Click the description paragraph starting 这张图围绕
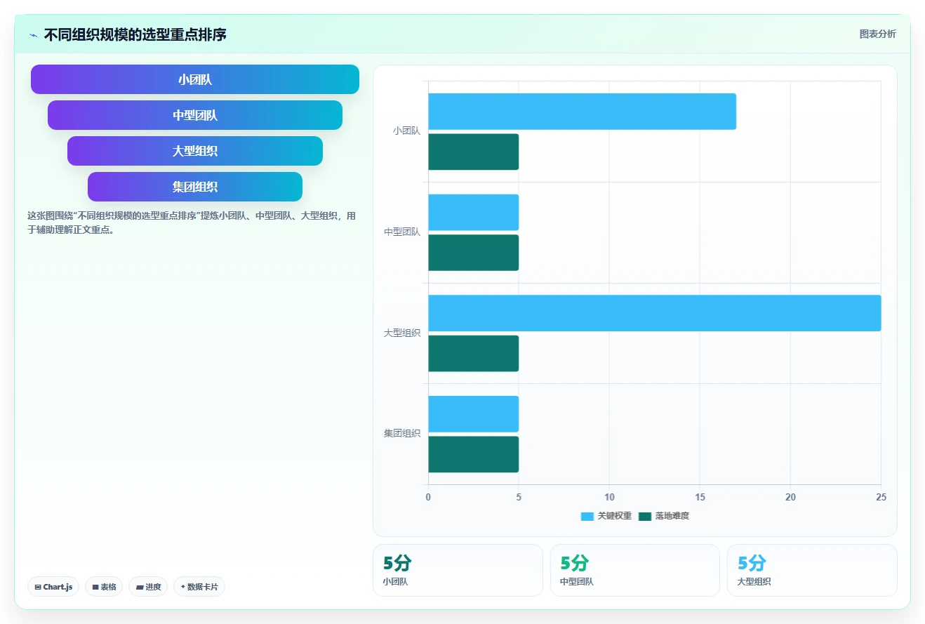 (192, 223)
